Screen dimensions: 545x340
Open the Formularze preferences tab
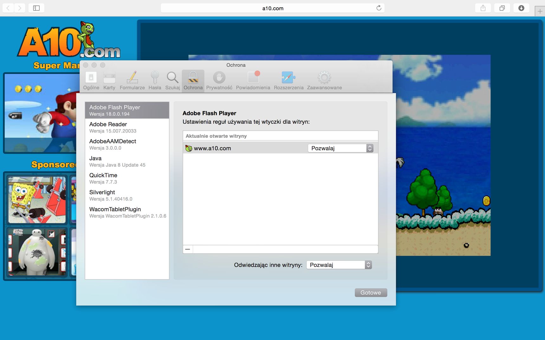click(x=132, y=81)
